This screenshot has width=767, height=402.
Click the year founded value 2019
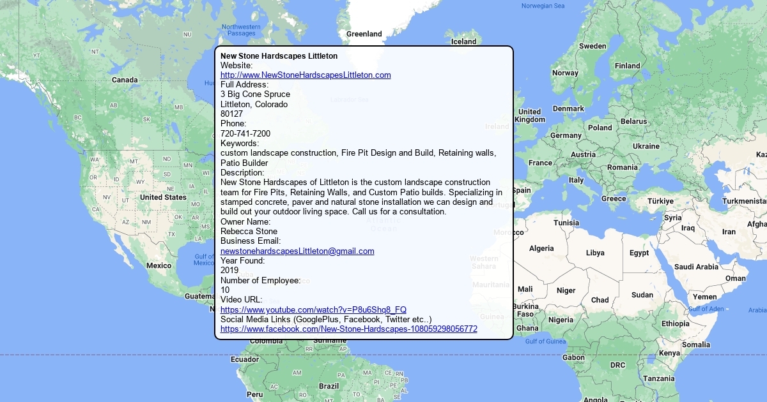pos(229,271)
